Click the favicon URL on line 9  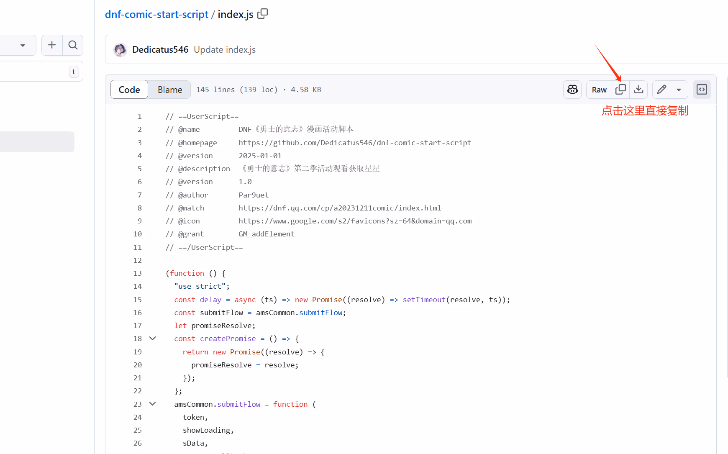(355, 221)
